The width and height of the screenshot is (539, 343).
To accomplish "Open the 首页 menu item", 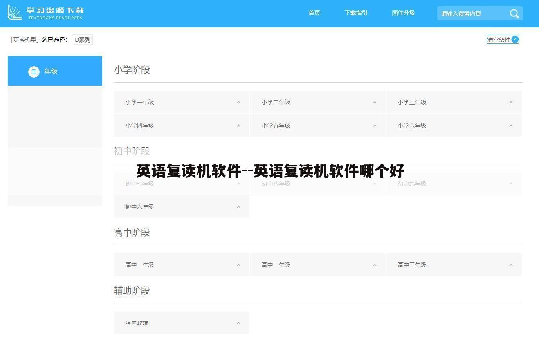I will [314, 13].
